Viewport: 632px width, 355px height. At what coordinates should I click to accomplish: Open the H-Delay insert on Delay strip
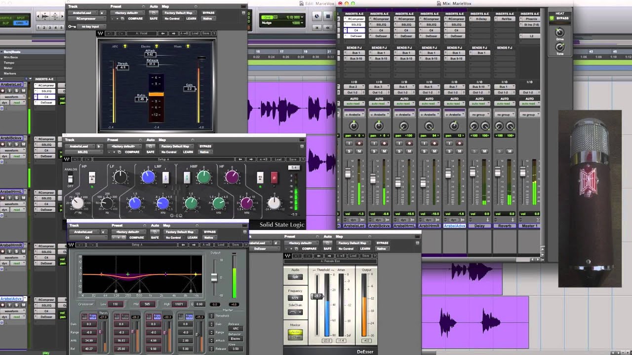[479, 19]
